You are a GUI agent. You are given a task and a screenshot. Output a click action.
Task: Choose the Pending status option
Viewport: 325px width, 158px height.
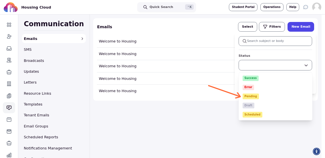pos(251,96)
